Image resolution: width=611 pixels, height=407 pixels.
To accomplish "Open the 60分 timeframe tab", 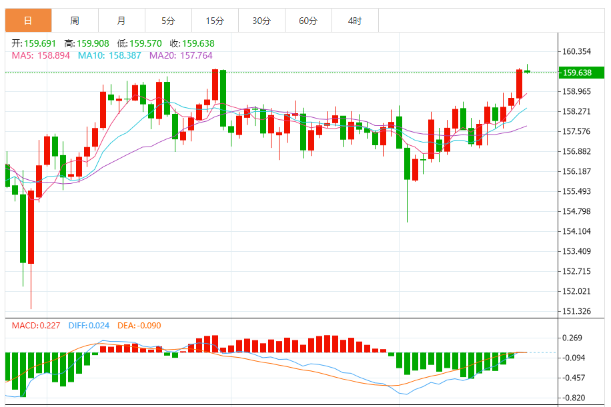I will [x=308, y=20].
